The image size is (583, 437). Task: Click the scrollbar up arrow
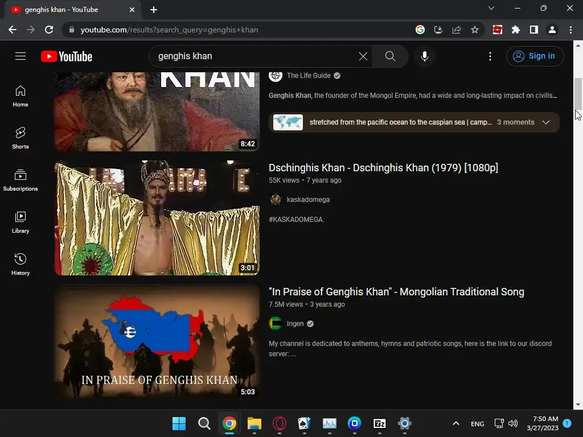(x=578, y=46)
